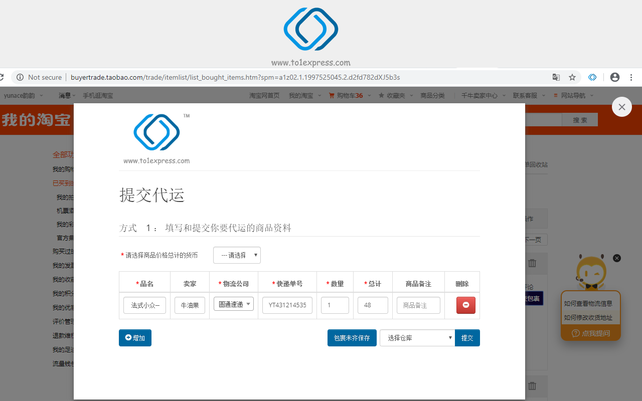Click the To1express logo in the modal

(x=157, y=139)
